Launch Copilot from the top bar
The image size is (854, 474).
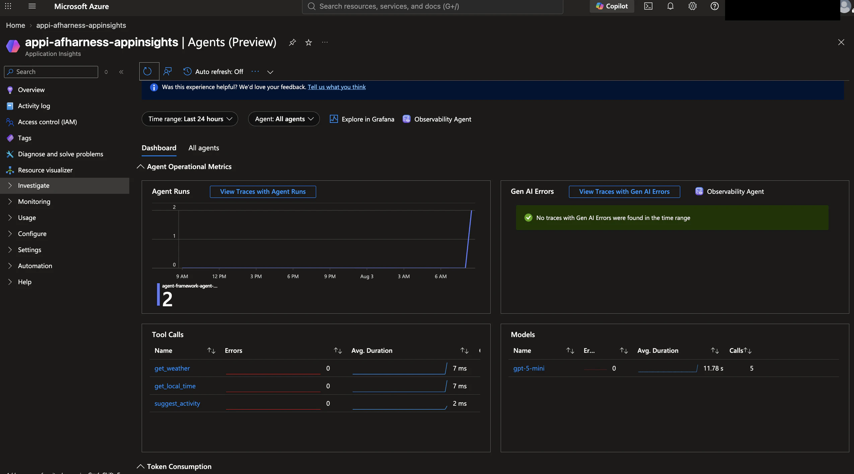pos(612,6)
